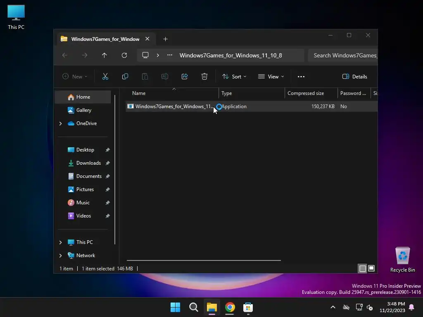Click the pin icon next to Music
Viewport: 423px width, 317px height.
[x=108, y=203]
